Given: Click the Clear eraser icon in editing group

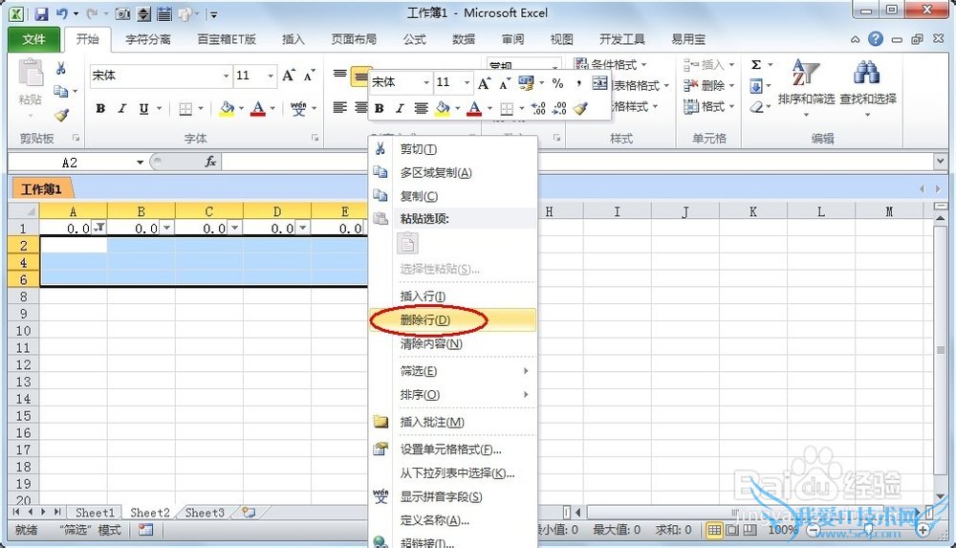Looking at the screenshot, I should click(x=756, y=107).
